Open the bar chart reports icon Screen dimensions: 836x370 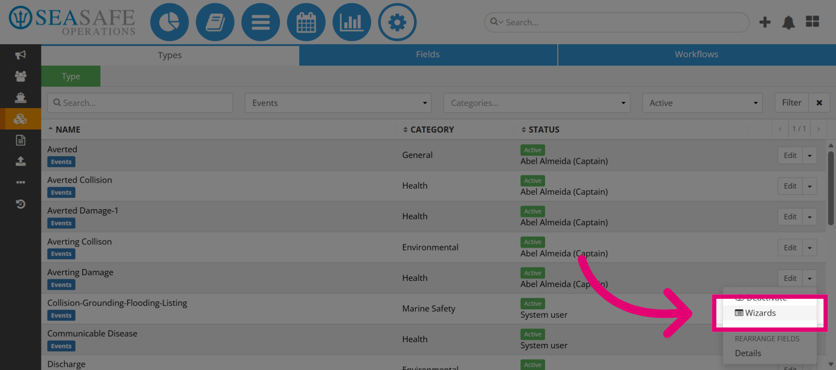351,22
